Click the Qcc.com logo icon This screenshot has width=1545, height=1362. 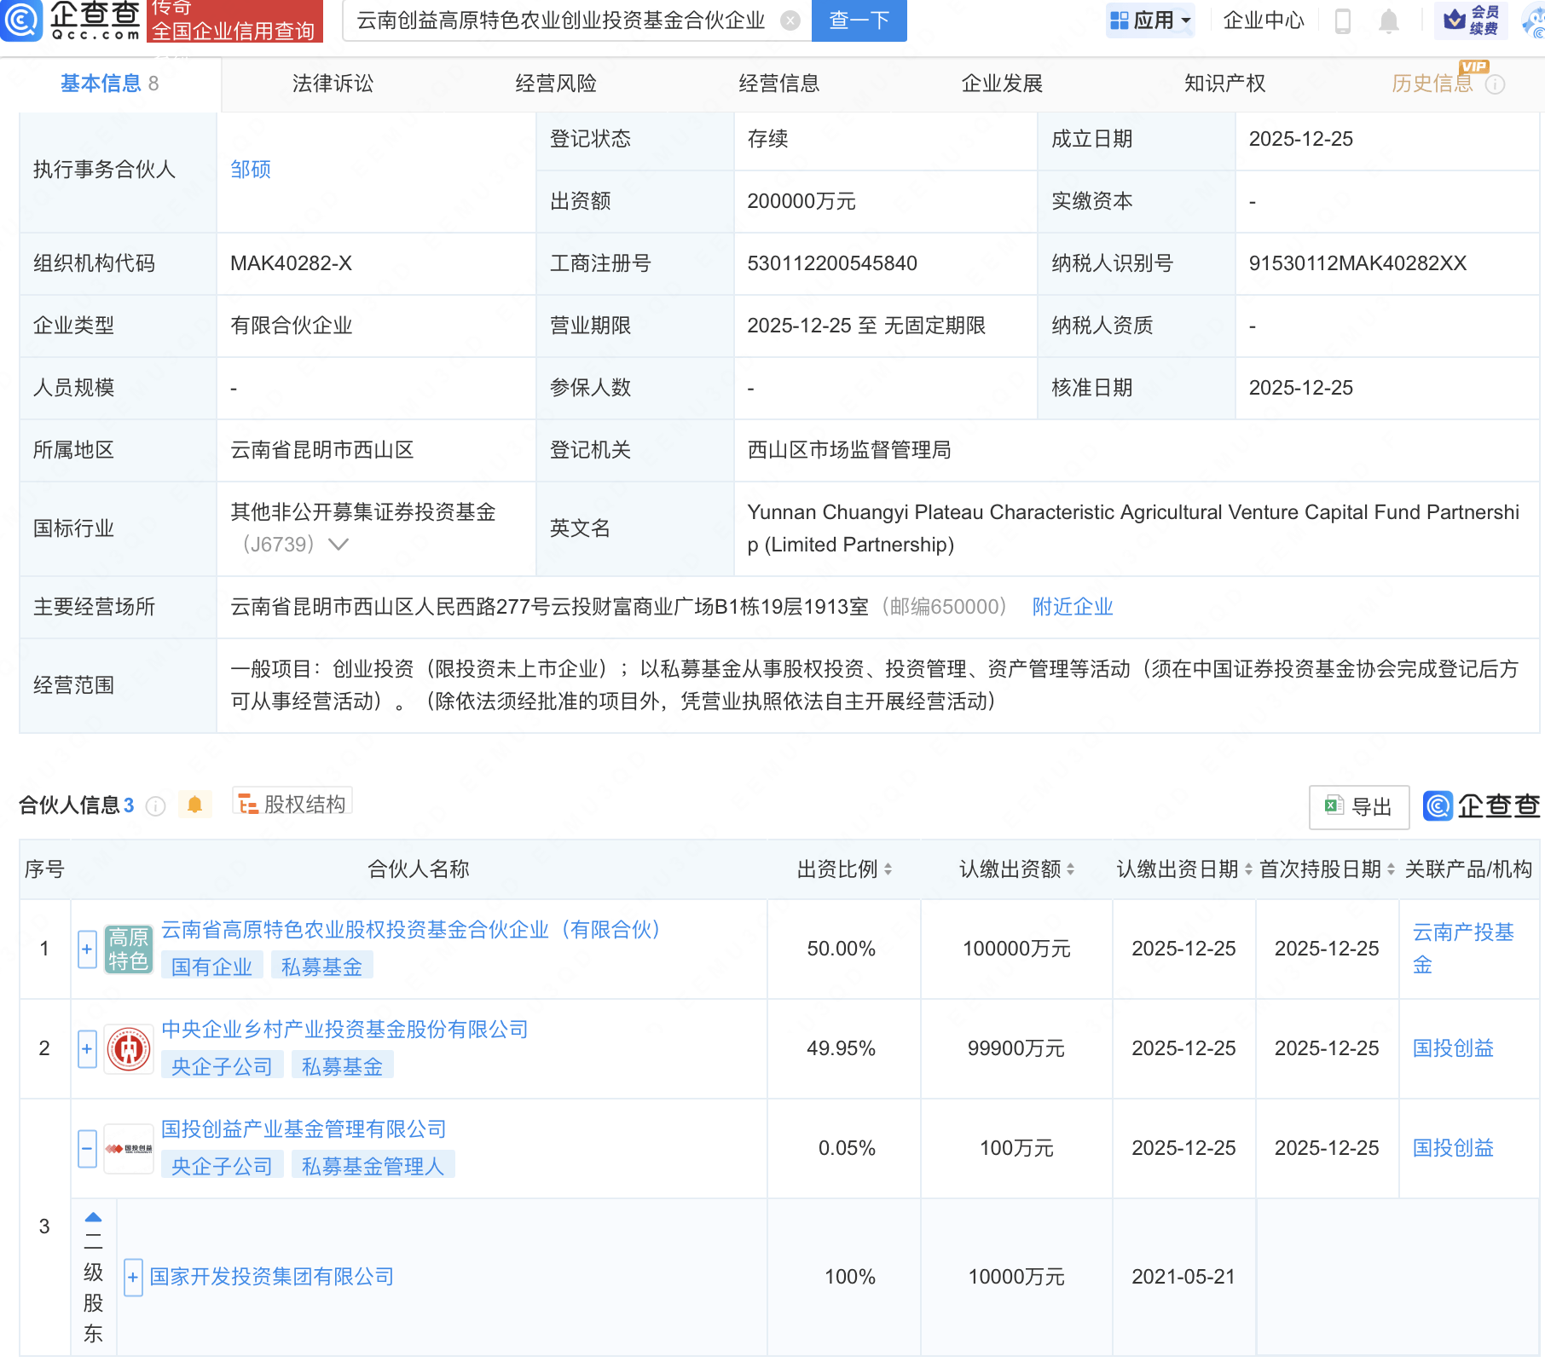[21, 20]
